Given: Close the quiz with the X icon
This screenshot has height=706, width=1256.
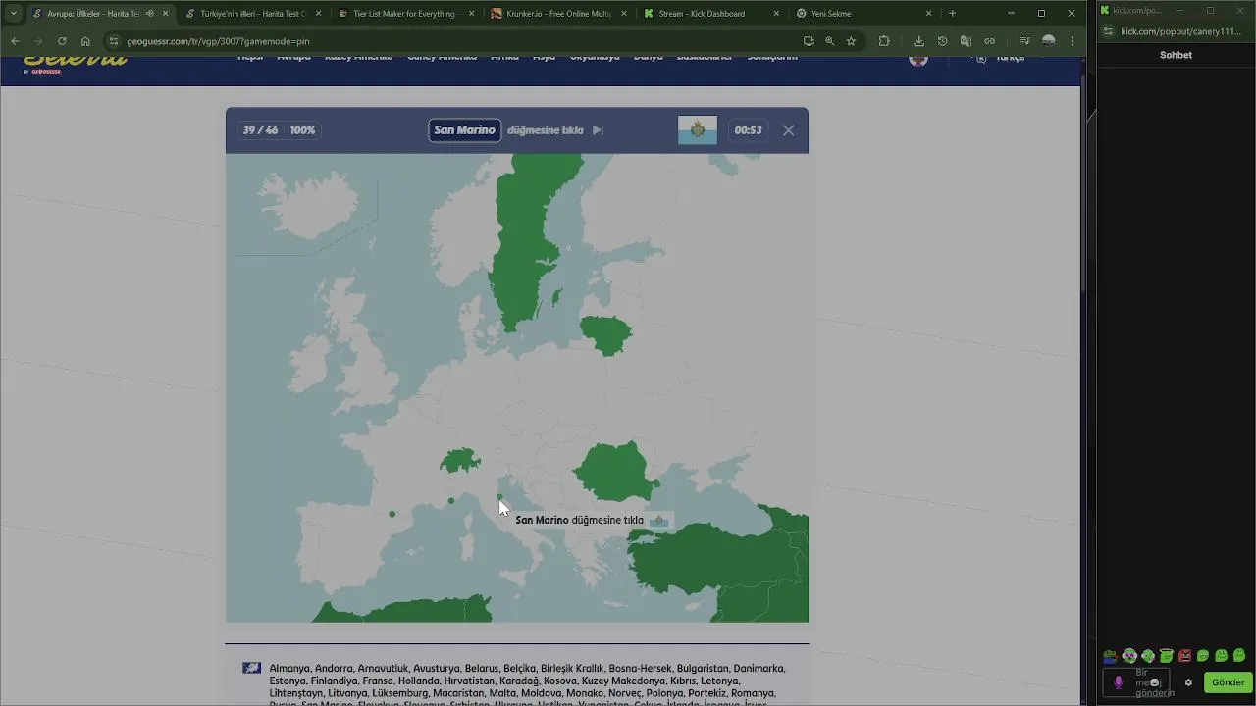Looking at the screenshot, I should [788, 130].
